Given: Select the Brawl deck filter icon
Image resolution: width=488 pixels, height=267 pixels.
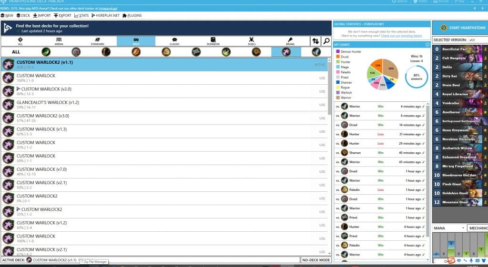Looking at the screenshot, I should [290, 41].
